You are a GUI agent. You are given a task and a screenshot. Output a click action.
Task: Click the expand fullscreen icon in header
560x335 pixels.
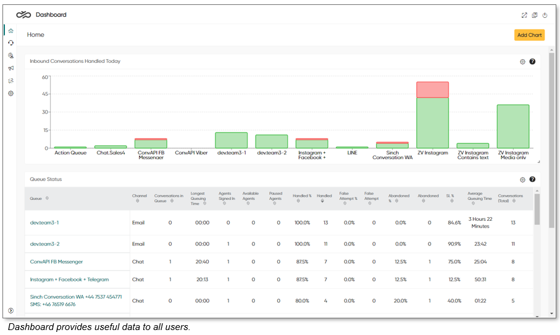click(524, 15)
